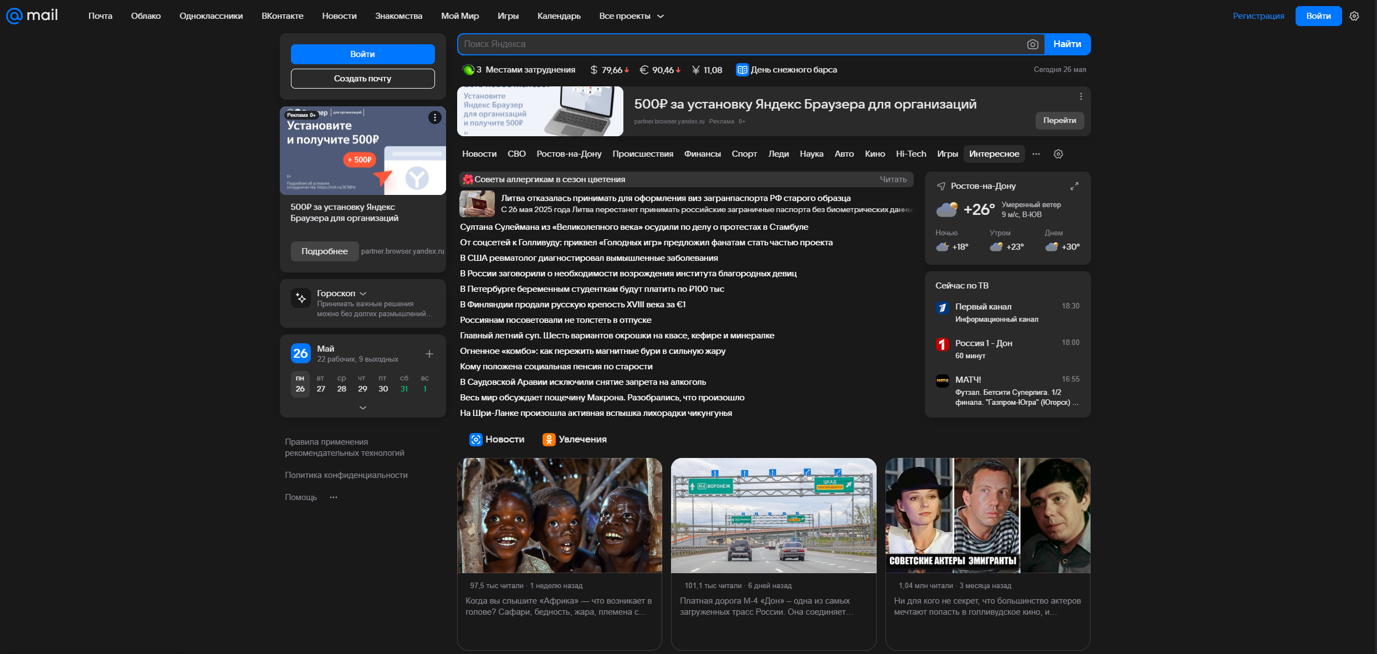The height and width of the screenshot is (654, 1377).
Task: Focus the Поиск Яндекса search field
Action: [x=743, y=44]
